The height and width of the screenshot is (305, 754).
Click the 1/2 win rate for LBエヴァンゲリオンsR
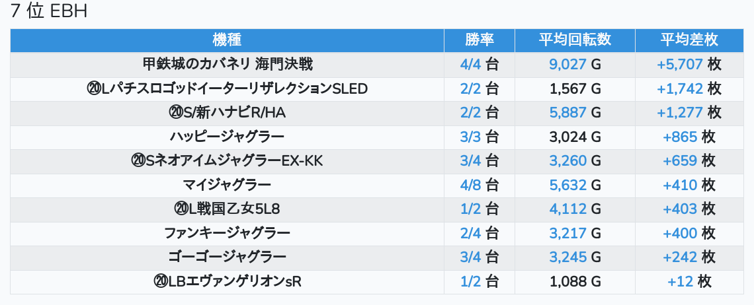(x=470, y=281)
